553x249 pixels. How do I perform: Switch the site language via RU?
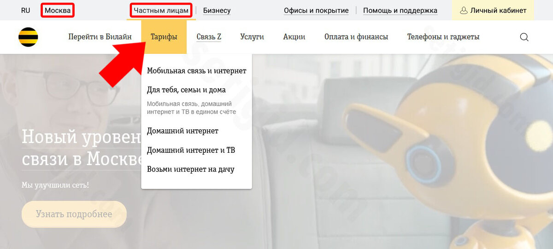(26, 10)
